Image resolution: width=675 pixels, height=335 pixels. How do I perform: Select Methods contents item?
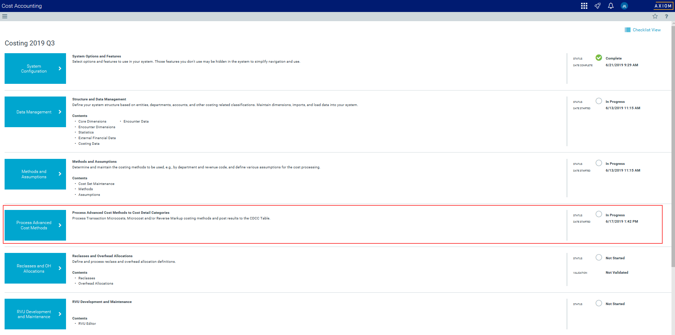click(x=85, y=189)
